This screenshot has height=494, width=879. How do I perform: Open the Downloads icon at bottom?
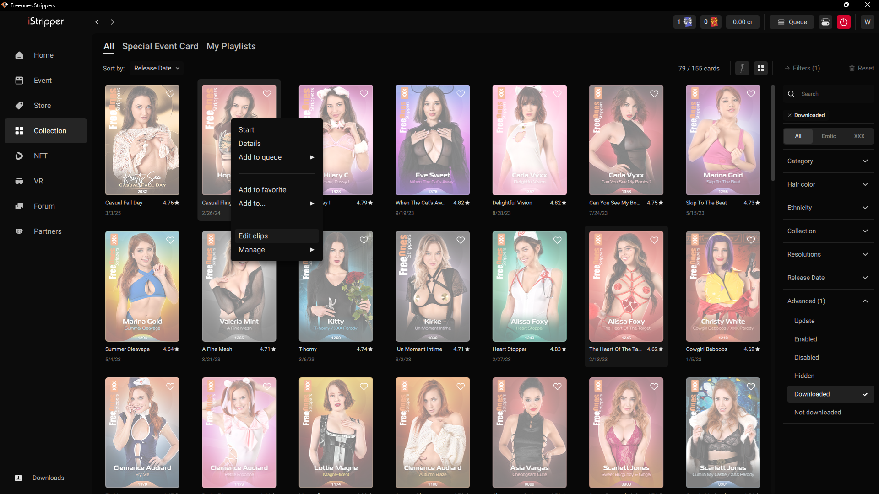[18, 478]
